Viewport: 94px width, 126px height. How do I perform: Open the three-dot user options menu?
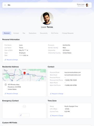90,5
